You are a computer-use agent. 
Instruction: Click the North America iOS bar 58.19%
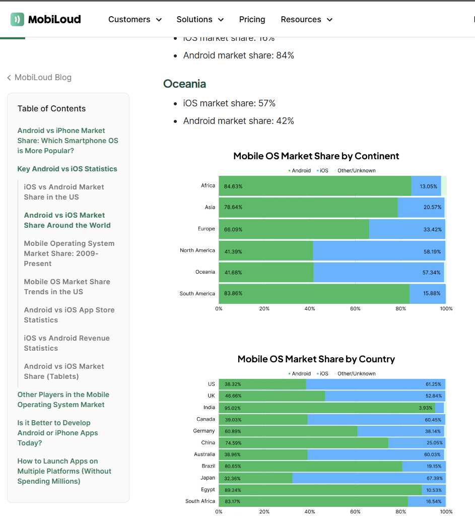379,251
